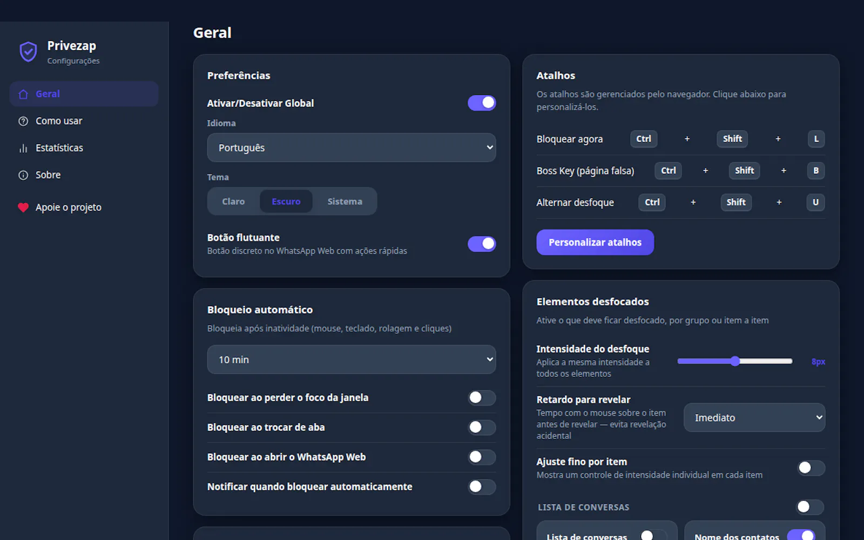
Task: Click the Atalhos section title
Action: tap(556, 76)
